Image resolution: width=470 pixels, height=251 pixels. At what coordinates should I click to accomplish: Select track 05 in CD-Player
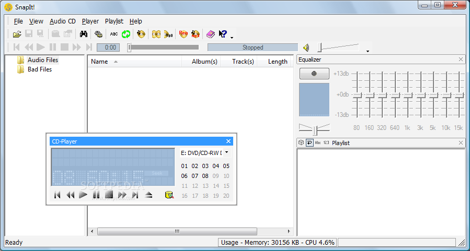coord(226,166)
